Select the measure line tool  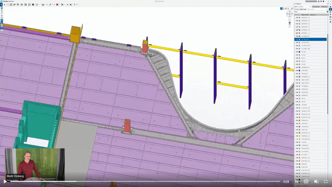click(x=50, y=5)
